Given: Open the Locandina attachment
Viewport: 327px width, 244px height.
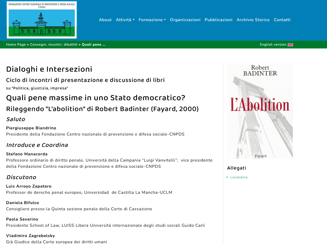Looking at the screenshot, I should coord(239,177).
